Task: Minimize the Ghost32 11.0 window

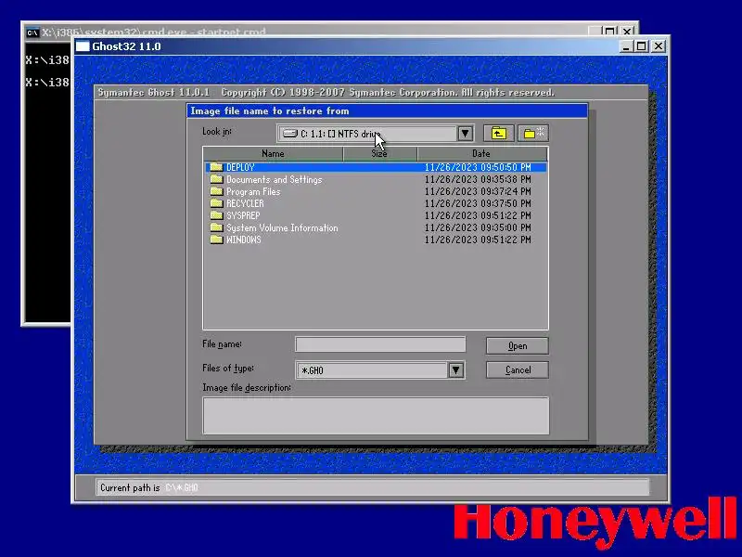Action: [x=627, y=46]
